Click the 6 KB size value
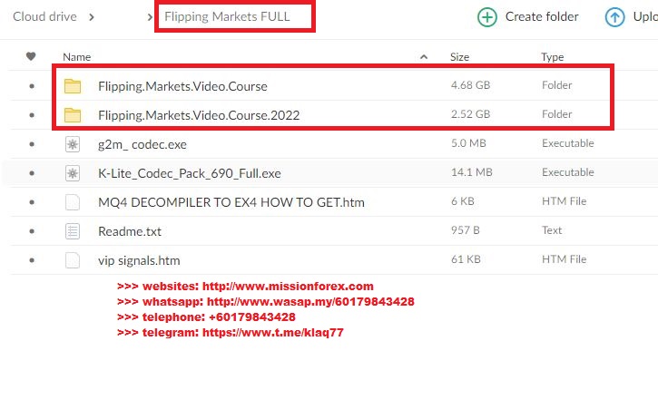658x419 pixels. pos(463,201)
